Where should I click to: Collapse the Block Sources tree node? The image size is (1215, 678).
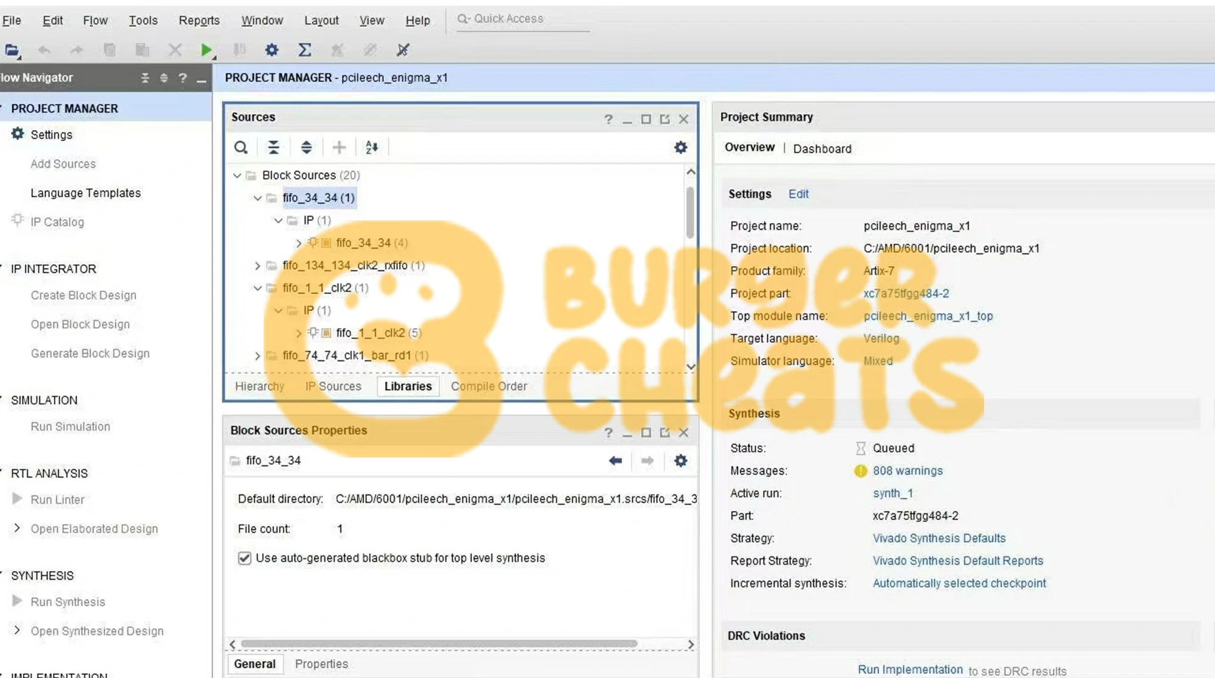[237, 176]
